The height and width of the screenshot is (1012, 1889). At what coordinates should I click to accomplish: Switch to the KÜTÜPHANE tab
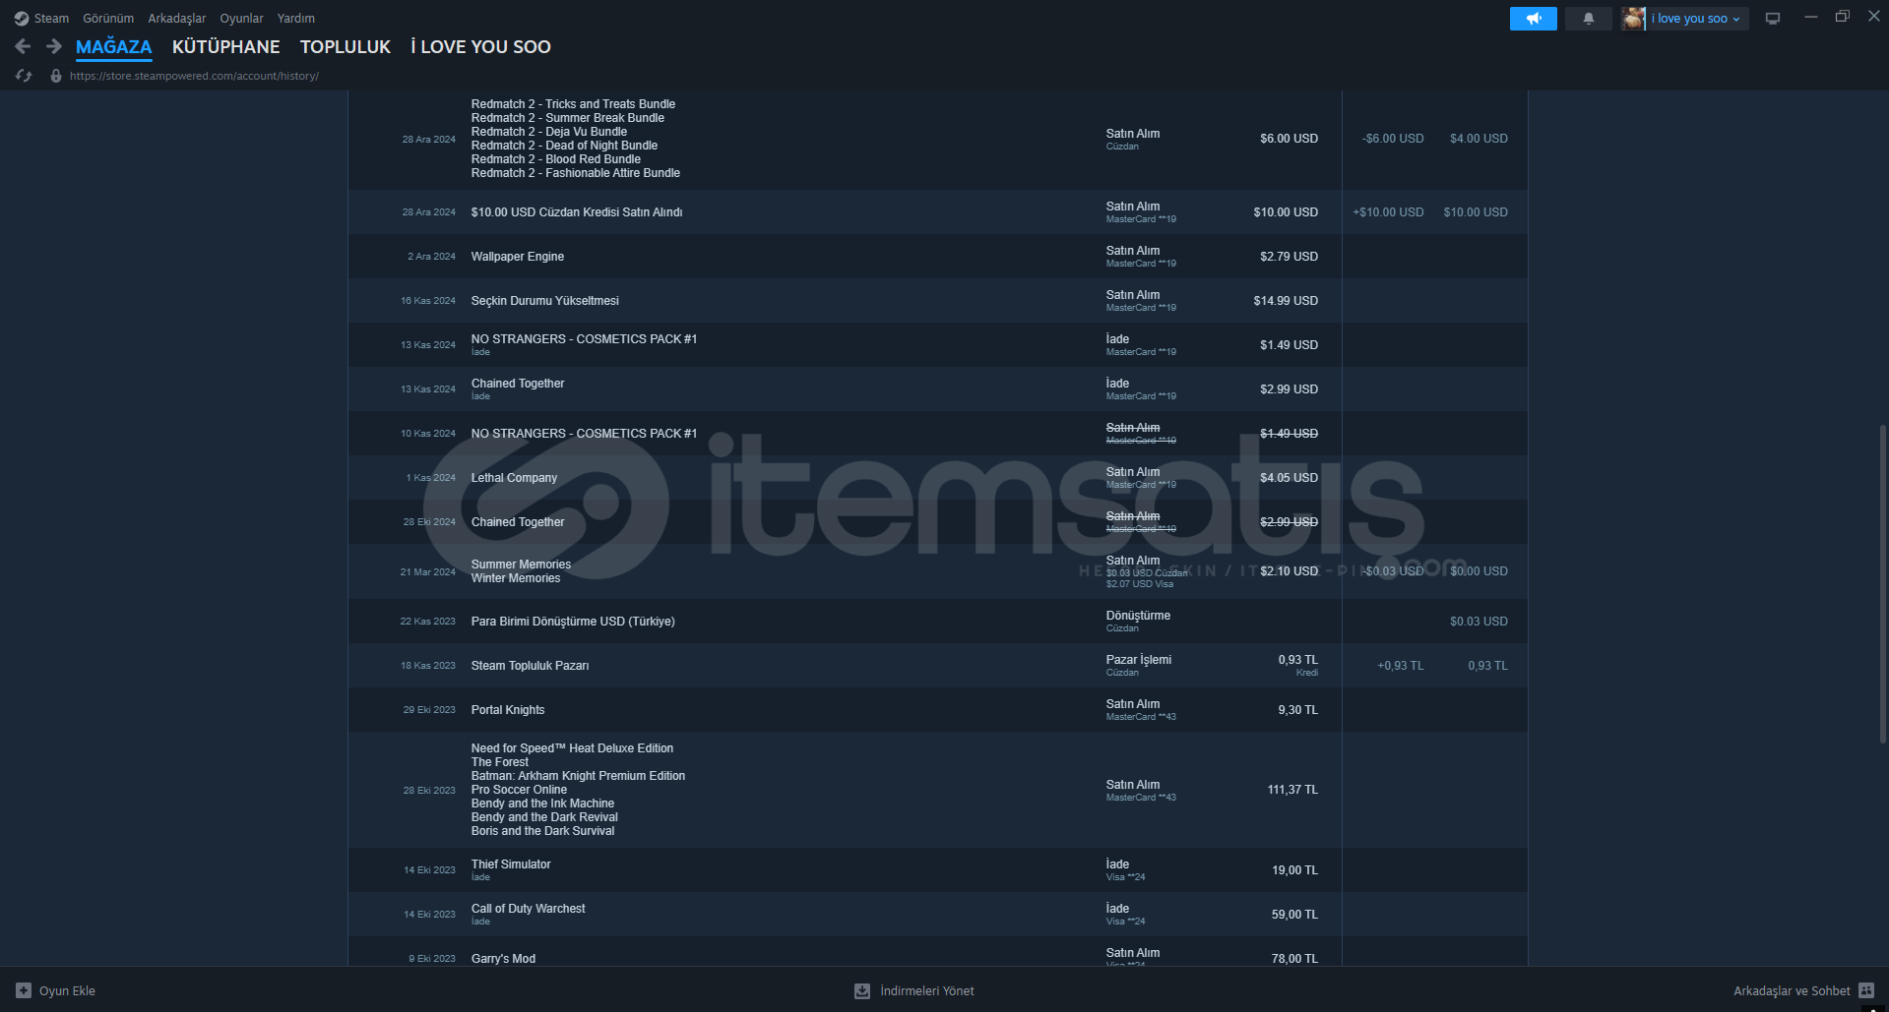[225, 46]
